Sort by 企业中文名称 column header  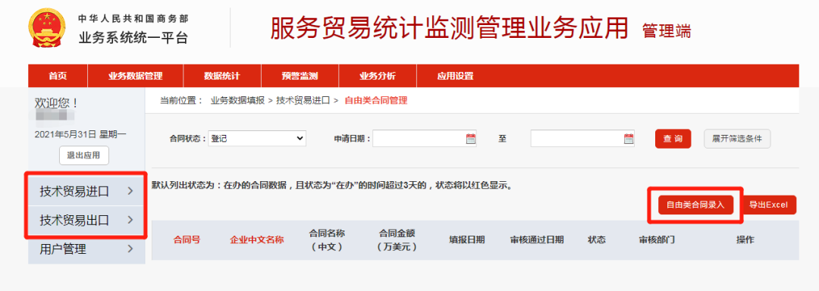pyautogui.click(x=257, y=240)
